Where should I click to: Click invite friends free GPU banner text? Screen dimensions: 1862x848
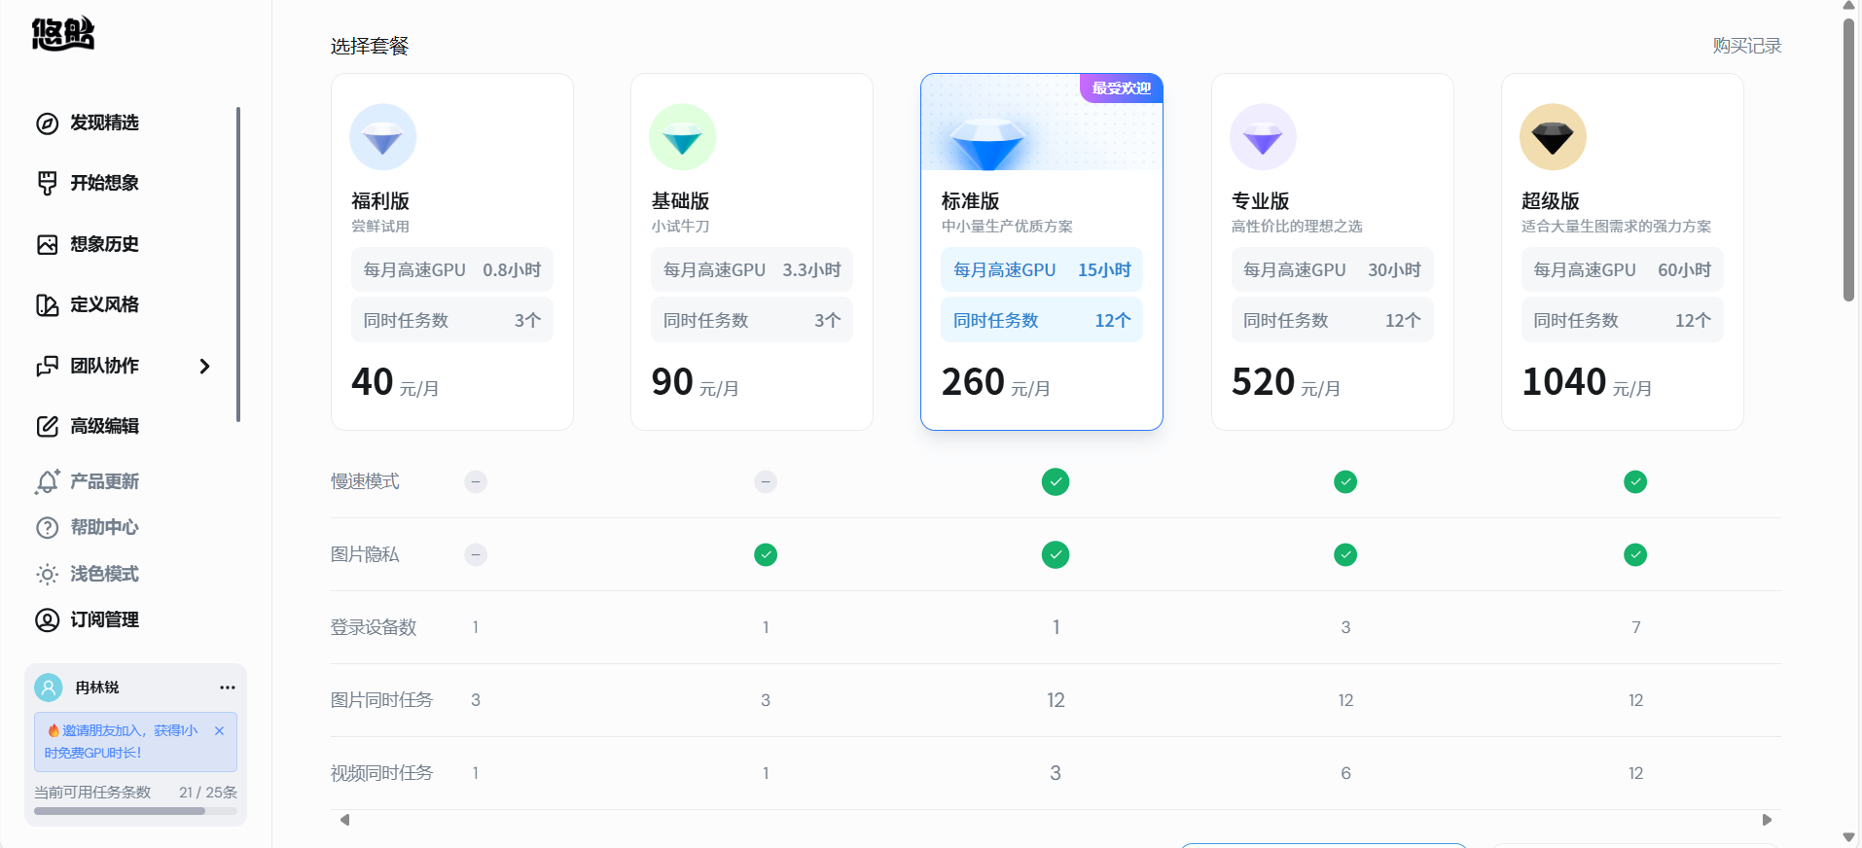point(122,741)
